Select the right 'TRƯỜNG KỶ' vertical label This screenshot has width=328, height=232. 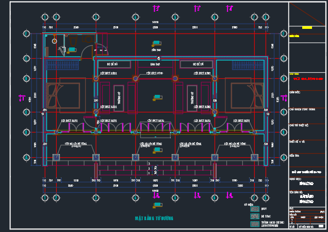click(x=192, y=98)
